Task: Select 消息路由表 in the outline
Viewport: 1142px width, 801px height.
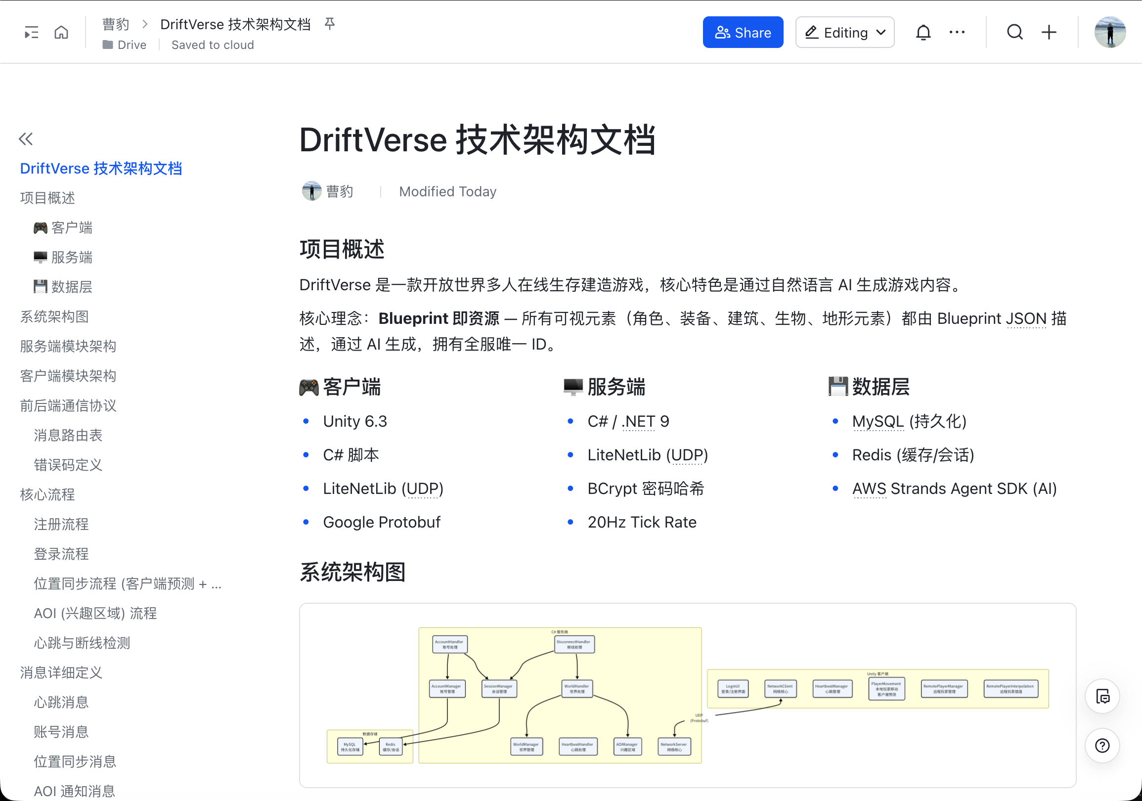Action: point(68,435)
